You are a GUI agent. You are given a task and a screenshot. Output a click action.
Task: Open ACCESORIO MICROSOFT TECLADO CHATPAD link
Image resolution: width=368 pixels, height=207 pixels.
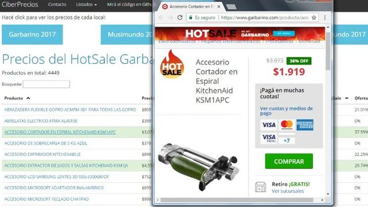tap(46, 199)
